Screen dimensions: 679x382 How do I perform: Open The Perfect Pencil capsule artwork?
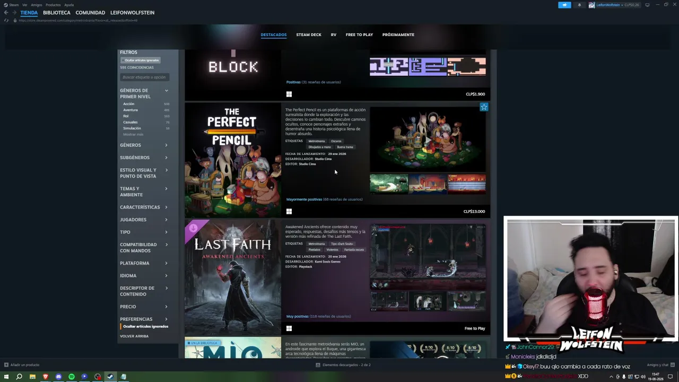pyautogui.click(x=233, y=160)
